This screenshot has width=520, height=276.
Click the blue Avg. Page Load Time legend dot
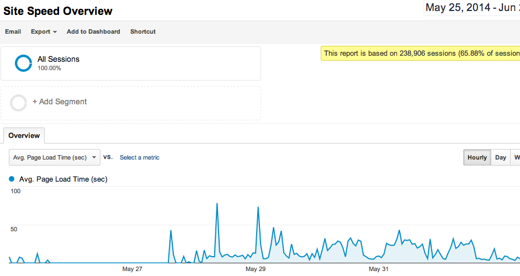click(x=12, y=179)
